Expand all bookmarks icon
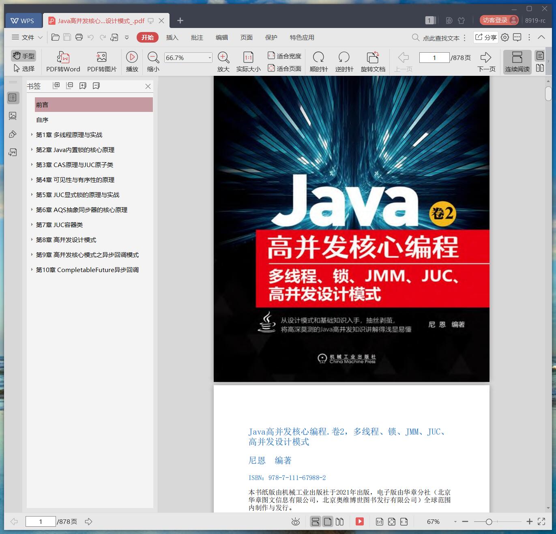Screen dimensions: 556x534 (56, 86)
